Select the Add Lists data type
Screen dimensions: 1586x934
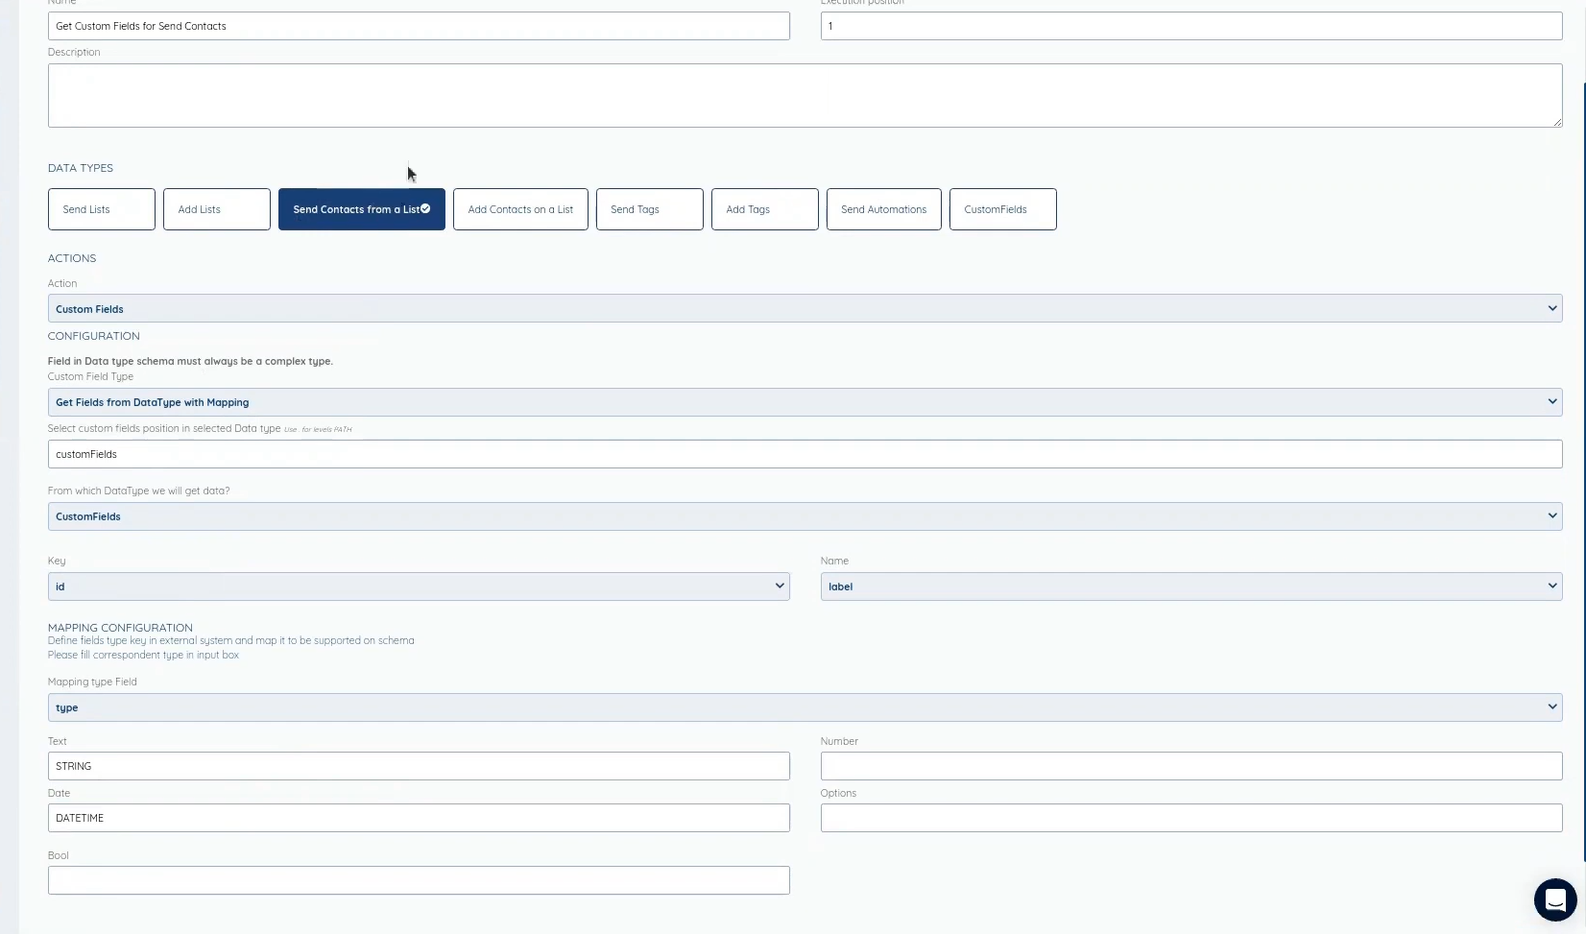pyautogui.click(x=217, y=209)
